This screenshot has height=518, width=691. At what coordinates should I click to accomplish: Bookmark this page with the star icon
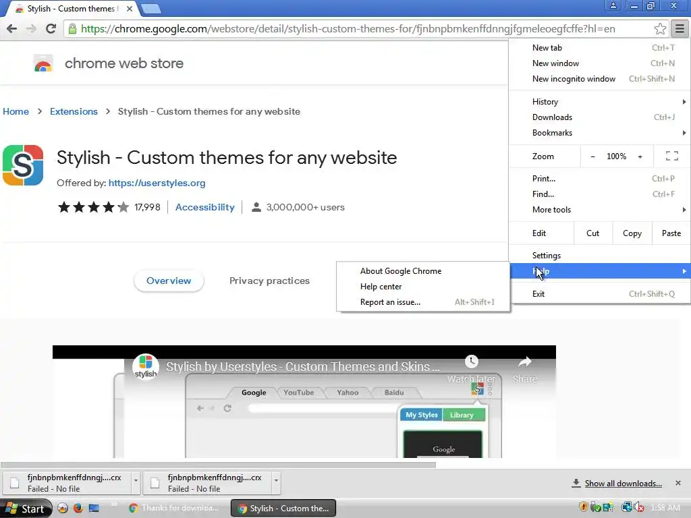tap(660, 29)
